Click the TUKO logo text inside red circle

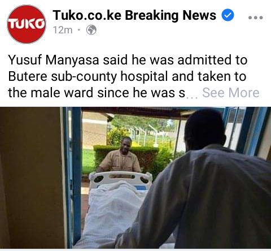click(27, 24)
